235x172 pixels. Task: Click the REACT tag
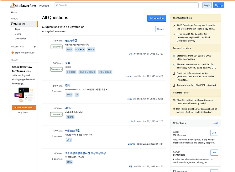(91, 50)
